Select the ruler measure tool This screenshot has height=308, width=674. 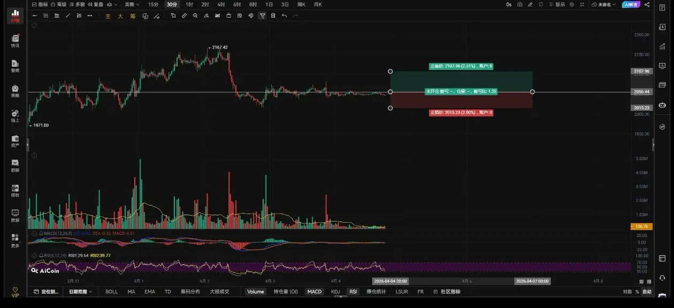click(184, 15)
